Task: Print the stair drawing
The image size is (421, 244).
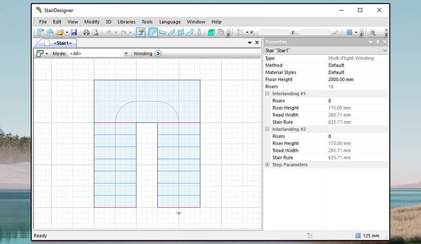Action: pos(86,32)
